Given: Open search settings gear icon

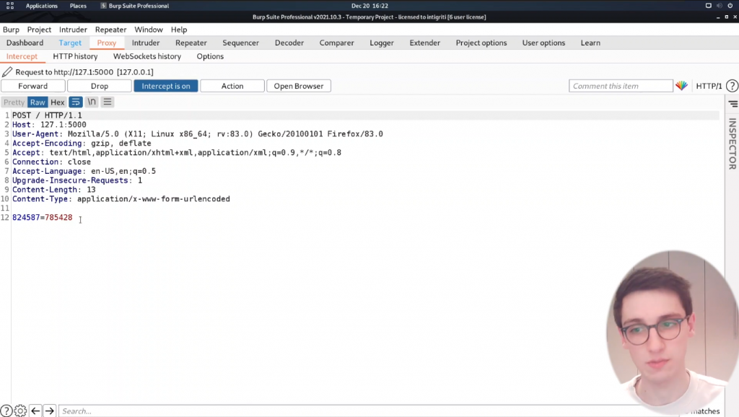Looking at the screenshot, I should [x=20, y=411].
